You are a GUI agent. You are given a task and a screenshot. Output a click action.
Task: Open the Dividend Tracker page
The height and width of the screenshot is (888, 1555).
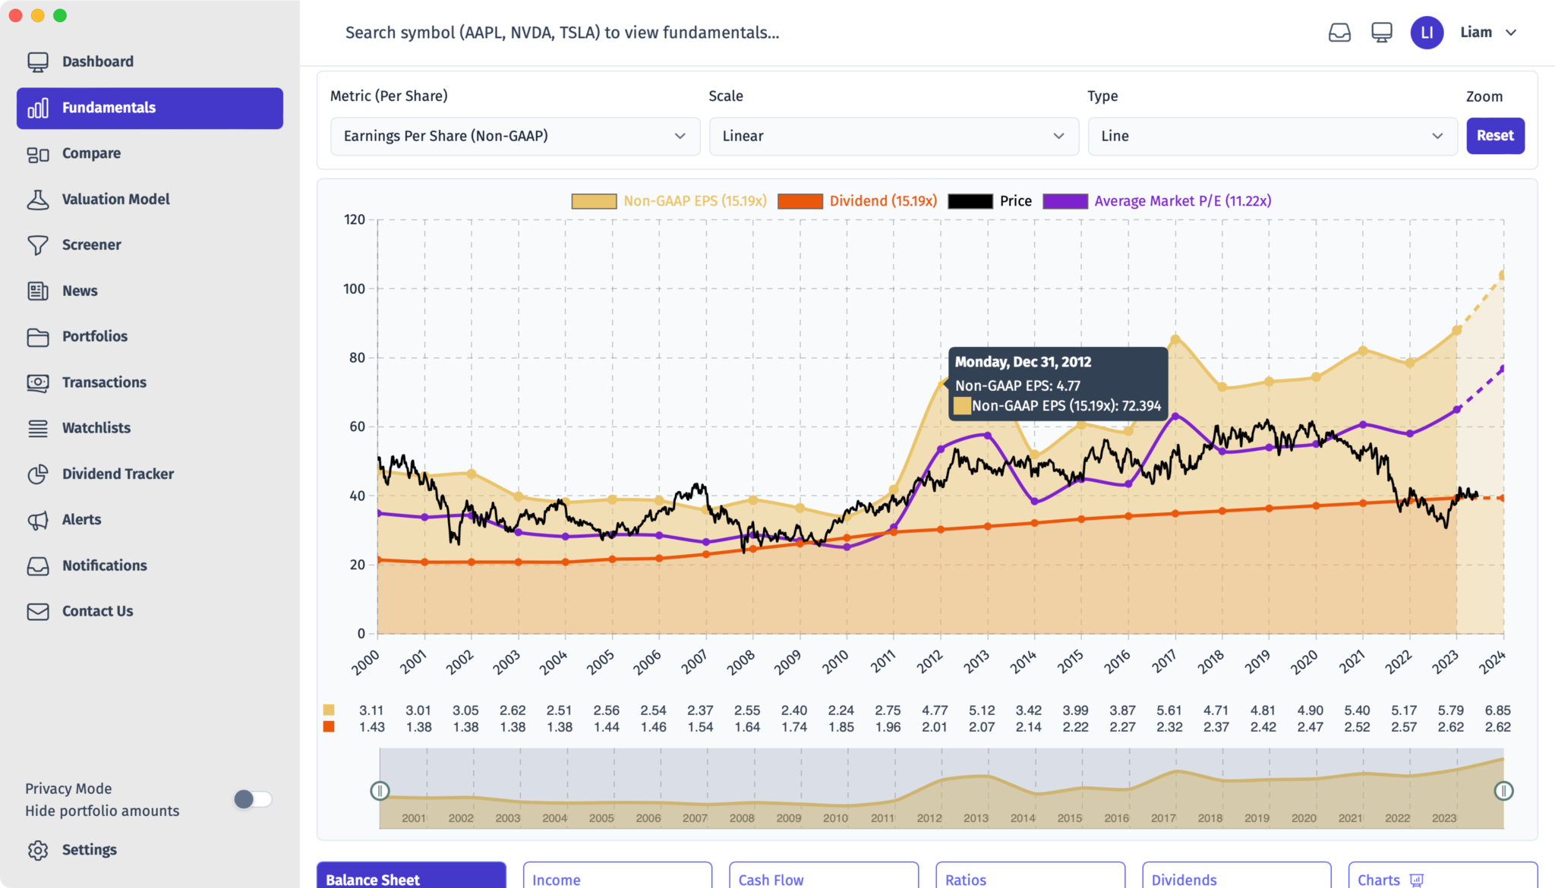point(150,474)
